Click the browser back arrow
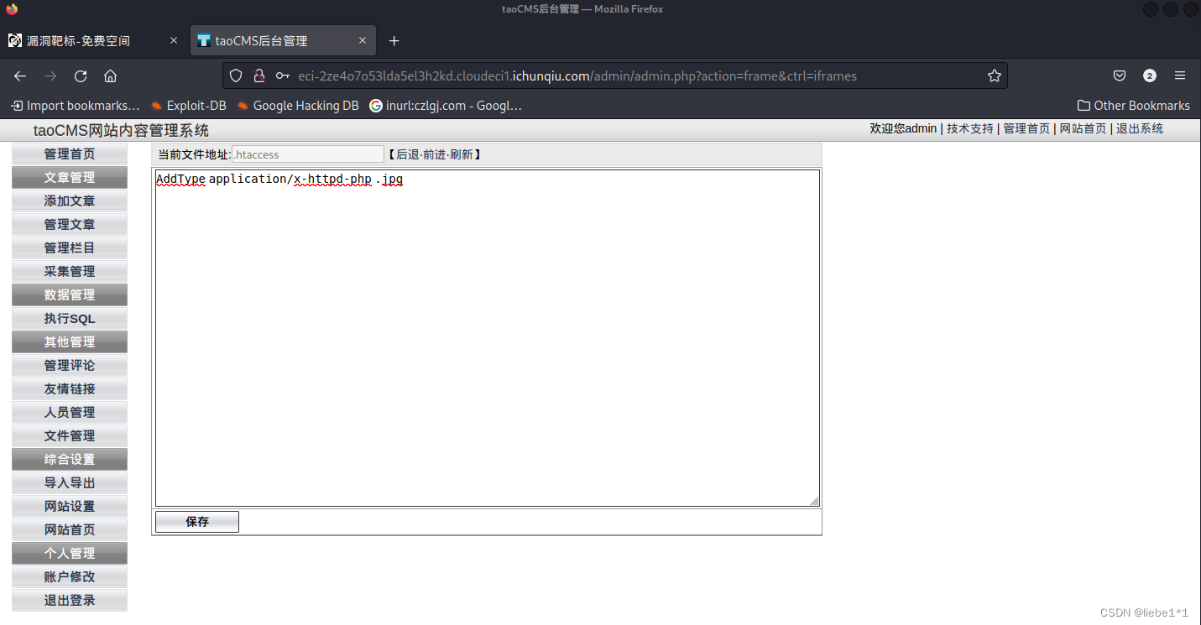1201x625 pixels. [x=20, y=76]
